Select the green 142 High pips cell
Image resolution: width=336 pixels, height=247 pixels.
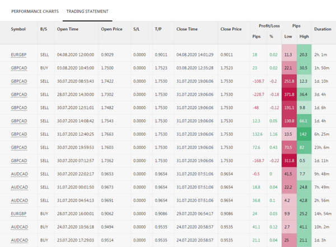point(304,134)
